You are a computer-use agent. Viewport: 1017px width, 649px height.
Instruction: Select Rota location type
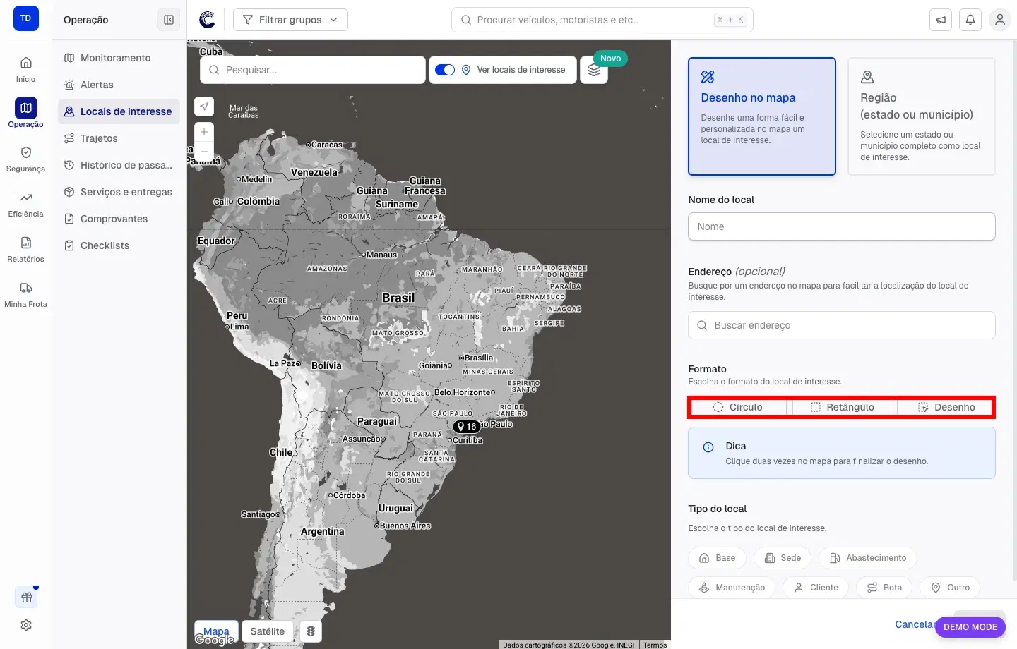884,588
